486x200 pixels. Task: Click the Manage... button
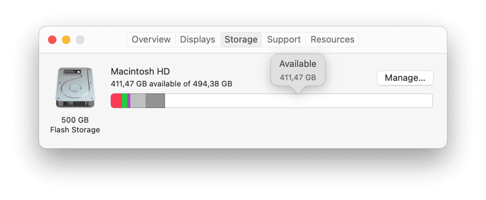click(x=405, y=78)
